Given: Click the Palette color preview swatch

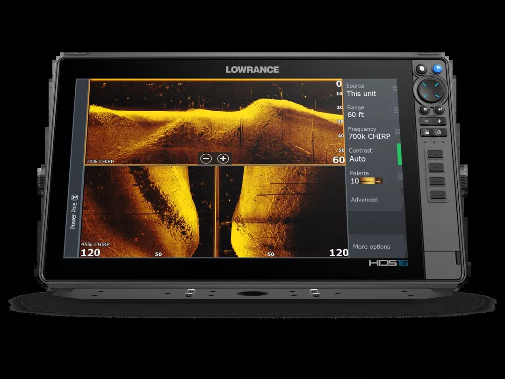Looking at the screenshot, I should pos(371,181).
